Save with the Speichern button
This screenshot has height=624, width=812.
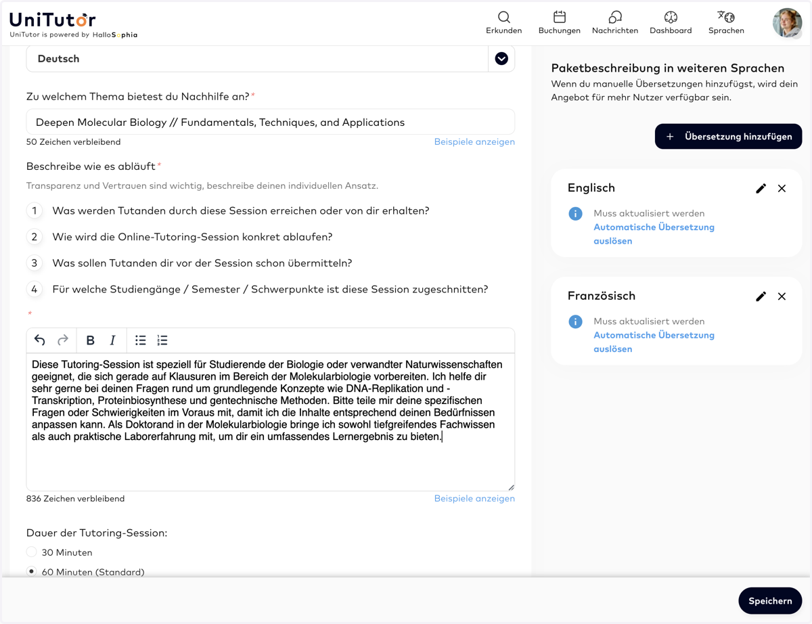[x=770, y=601]
